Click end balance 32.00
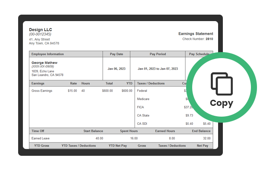279x170 pixels. tap(207, 139)
